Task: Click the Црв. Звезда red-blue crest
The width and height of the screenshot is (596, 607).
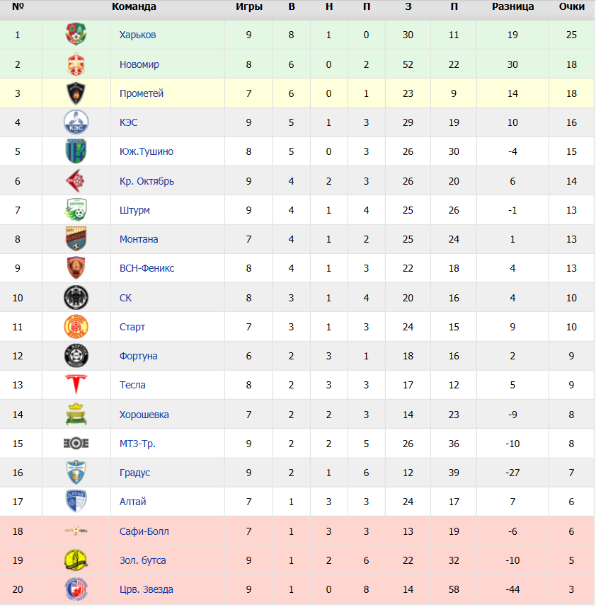Action: (76, 589)
